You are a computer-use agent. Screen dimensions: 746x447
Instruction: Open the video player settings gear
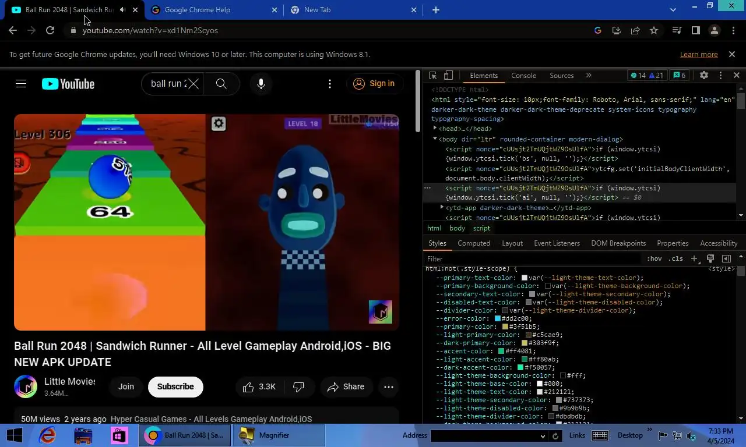point(219,123)
